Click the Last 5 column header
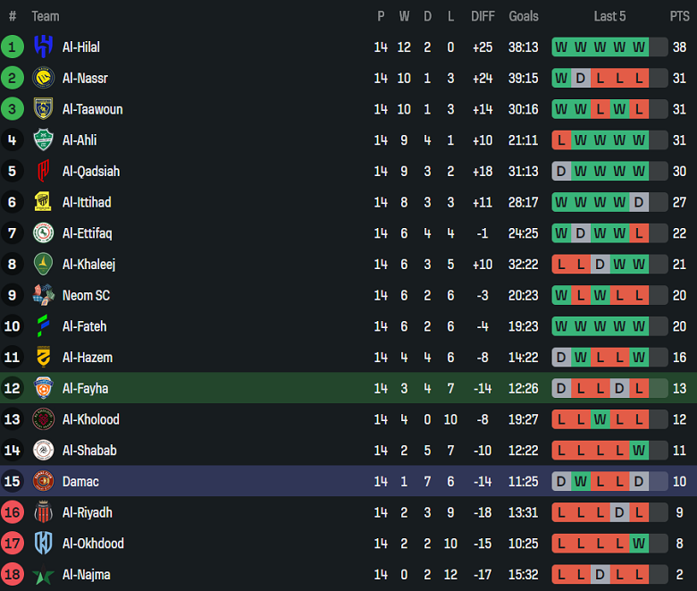The width and height of the screenshot is (697, 591). point(609,16)
